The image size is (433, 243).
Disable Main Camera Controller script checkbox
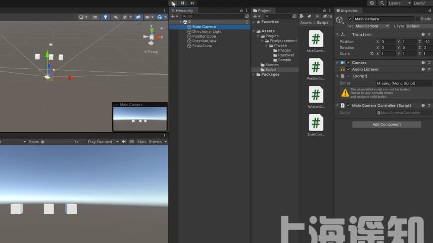pyautogui.click(x=348, y=106)
